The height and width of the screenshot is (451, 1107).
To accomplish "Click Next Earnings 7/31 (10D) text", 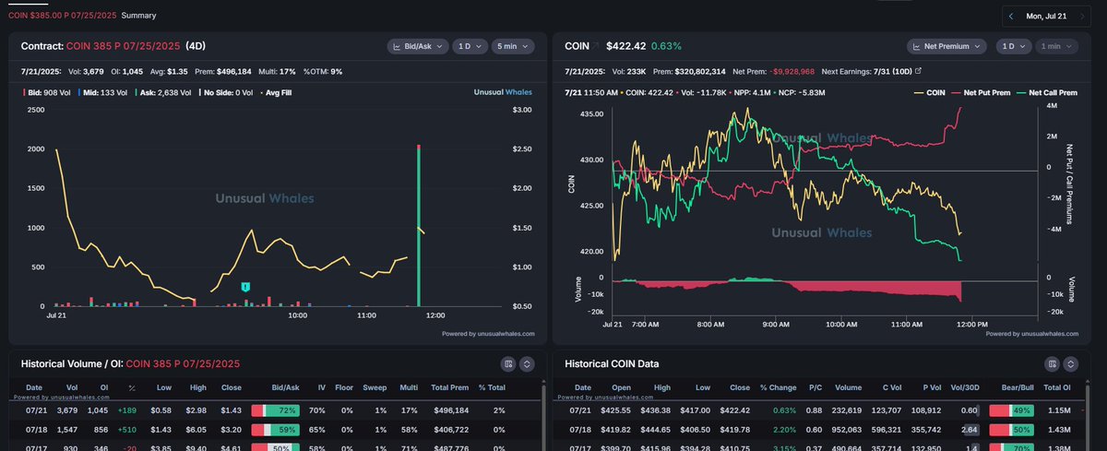I will (x=865, y=71).
